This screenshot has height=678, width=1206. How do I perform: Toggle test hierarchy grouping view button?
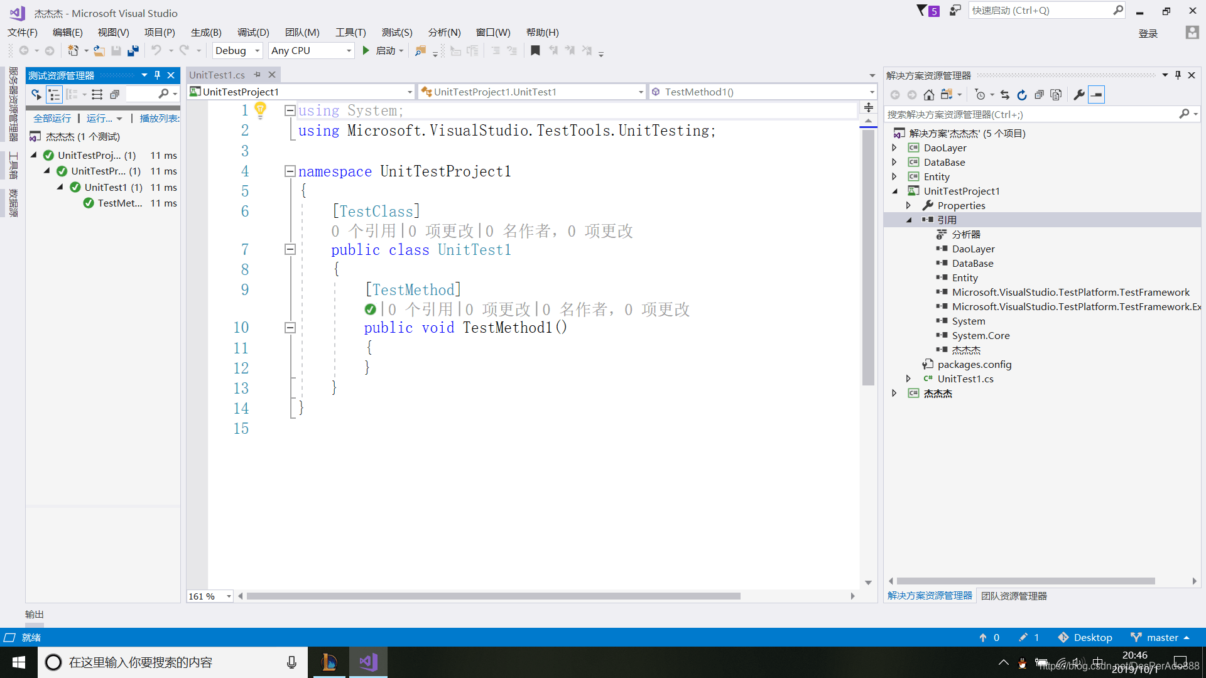click(55, 95)
